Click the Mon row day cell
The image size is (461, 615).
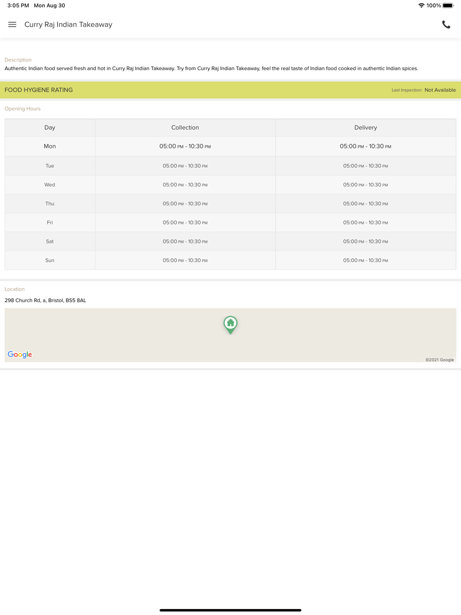point(50,146)
